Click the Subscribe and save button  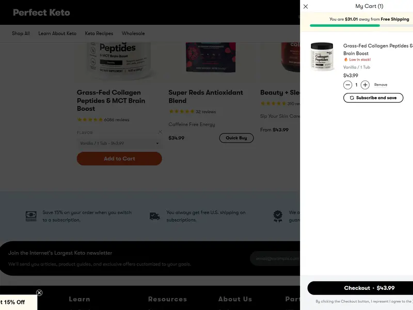tap(373, 98)
